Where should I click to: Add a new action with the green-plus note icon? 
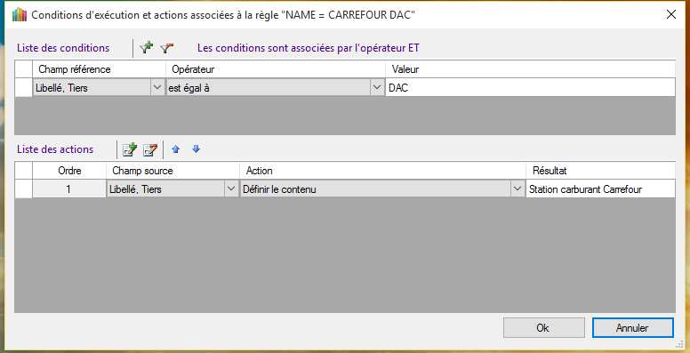pyautogui.click(x=130, y=149)
